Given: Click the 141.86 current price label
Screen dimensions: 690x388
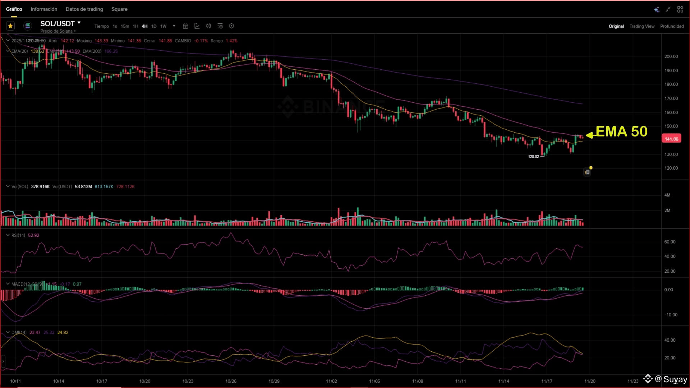Looking at the screenshot, I should pyautogui.click(x=671, y=139).
